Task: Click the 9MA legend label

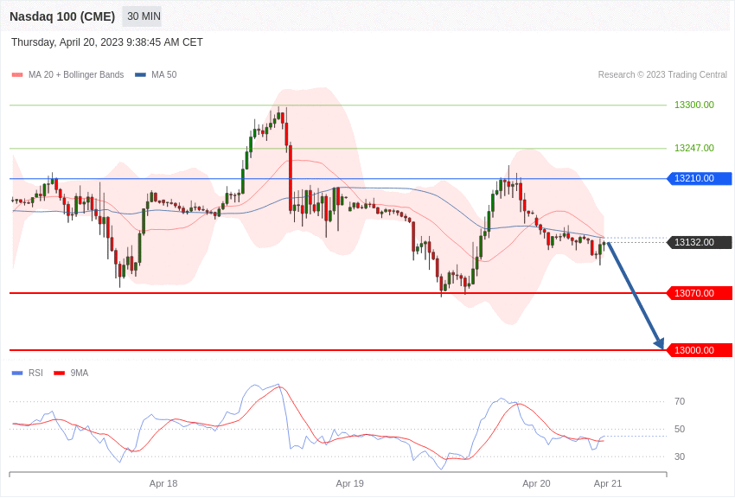Action: pyautogui.click(x=80, y=373)
